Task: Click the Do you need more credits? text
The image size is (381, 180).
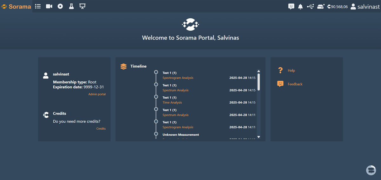Action: pos(77,121)
